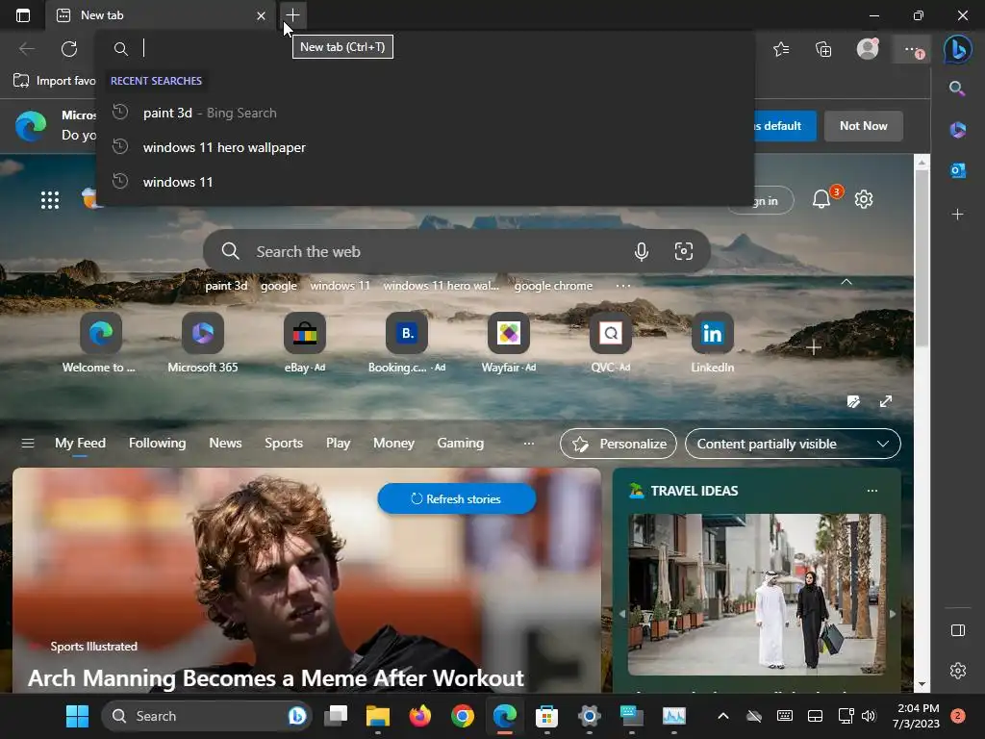The height and width of the screenshot is (739, 985).
Task: Open more feed categories ellipsis
Action: click(529, 444)
